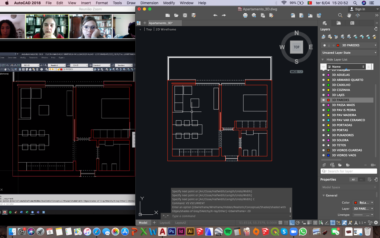Click the Make Object's Layer Current icon

pos(323,36)
